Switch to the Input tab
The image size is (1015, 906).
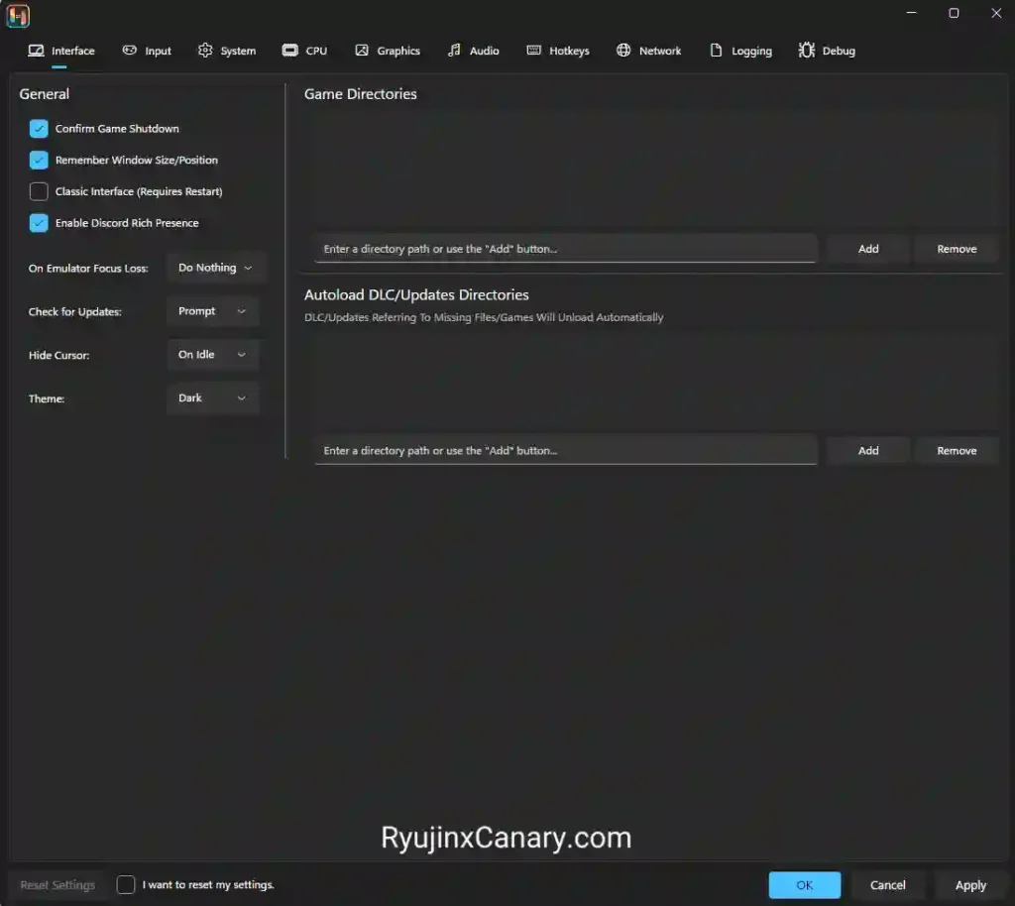click(x=147, y=51)
